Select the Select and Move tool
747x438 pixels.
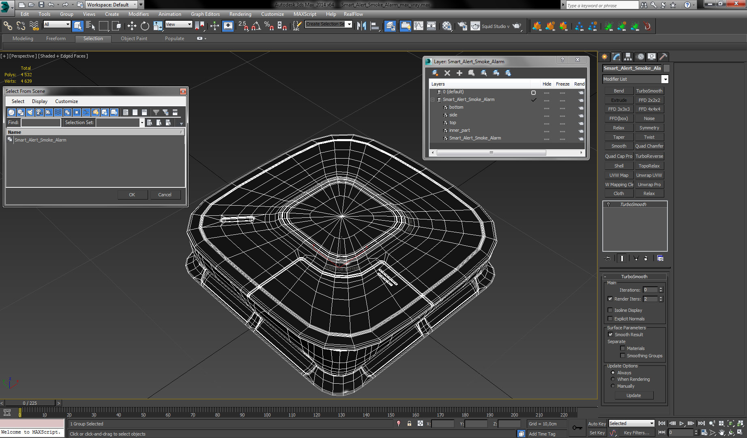tap(132, 26)
